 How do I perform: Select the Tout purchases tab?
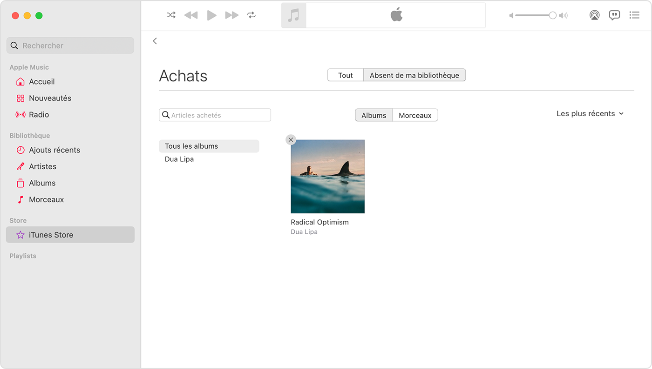click(345, 75)
